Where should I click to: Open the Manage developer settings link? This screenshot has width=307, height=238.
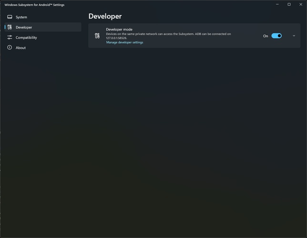(124, 42)
